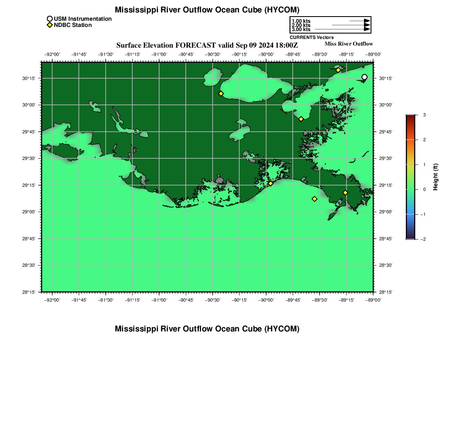Click the CURRENTS Vectors caption
The image size is (456, 435).
click(311, 37)
